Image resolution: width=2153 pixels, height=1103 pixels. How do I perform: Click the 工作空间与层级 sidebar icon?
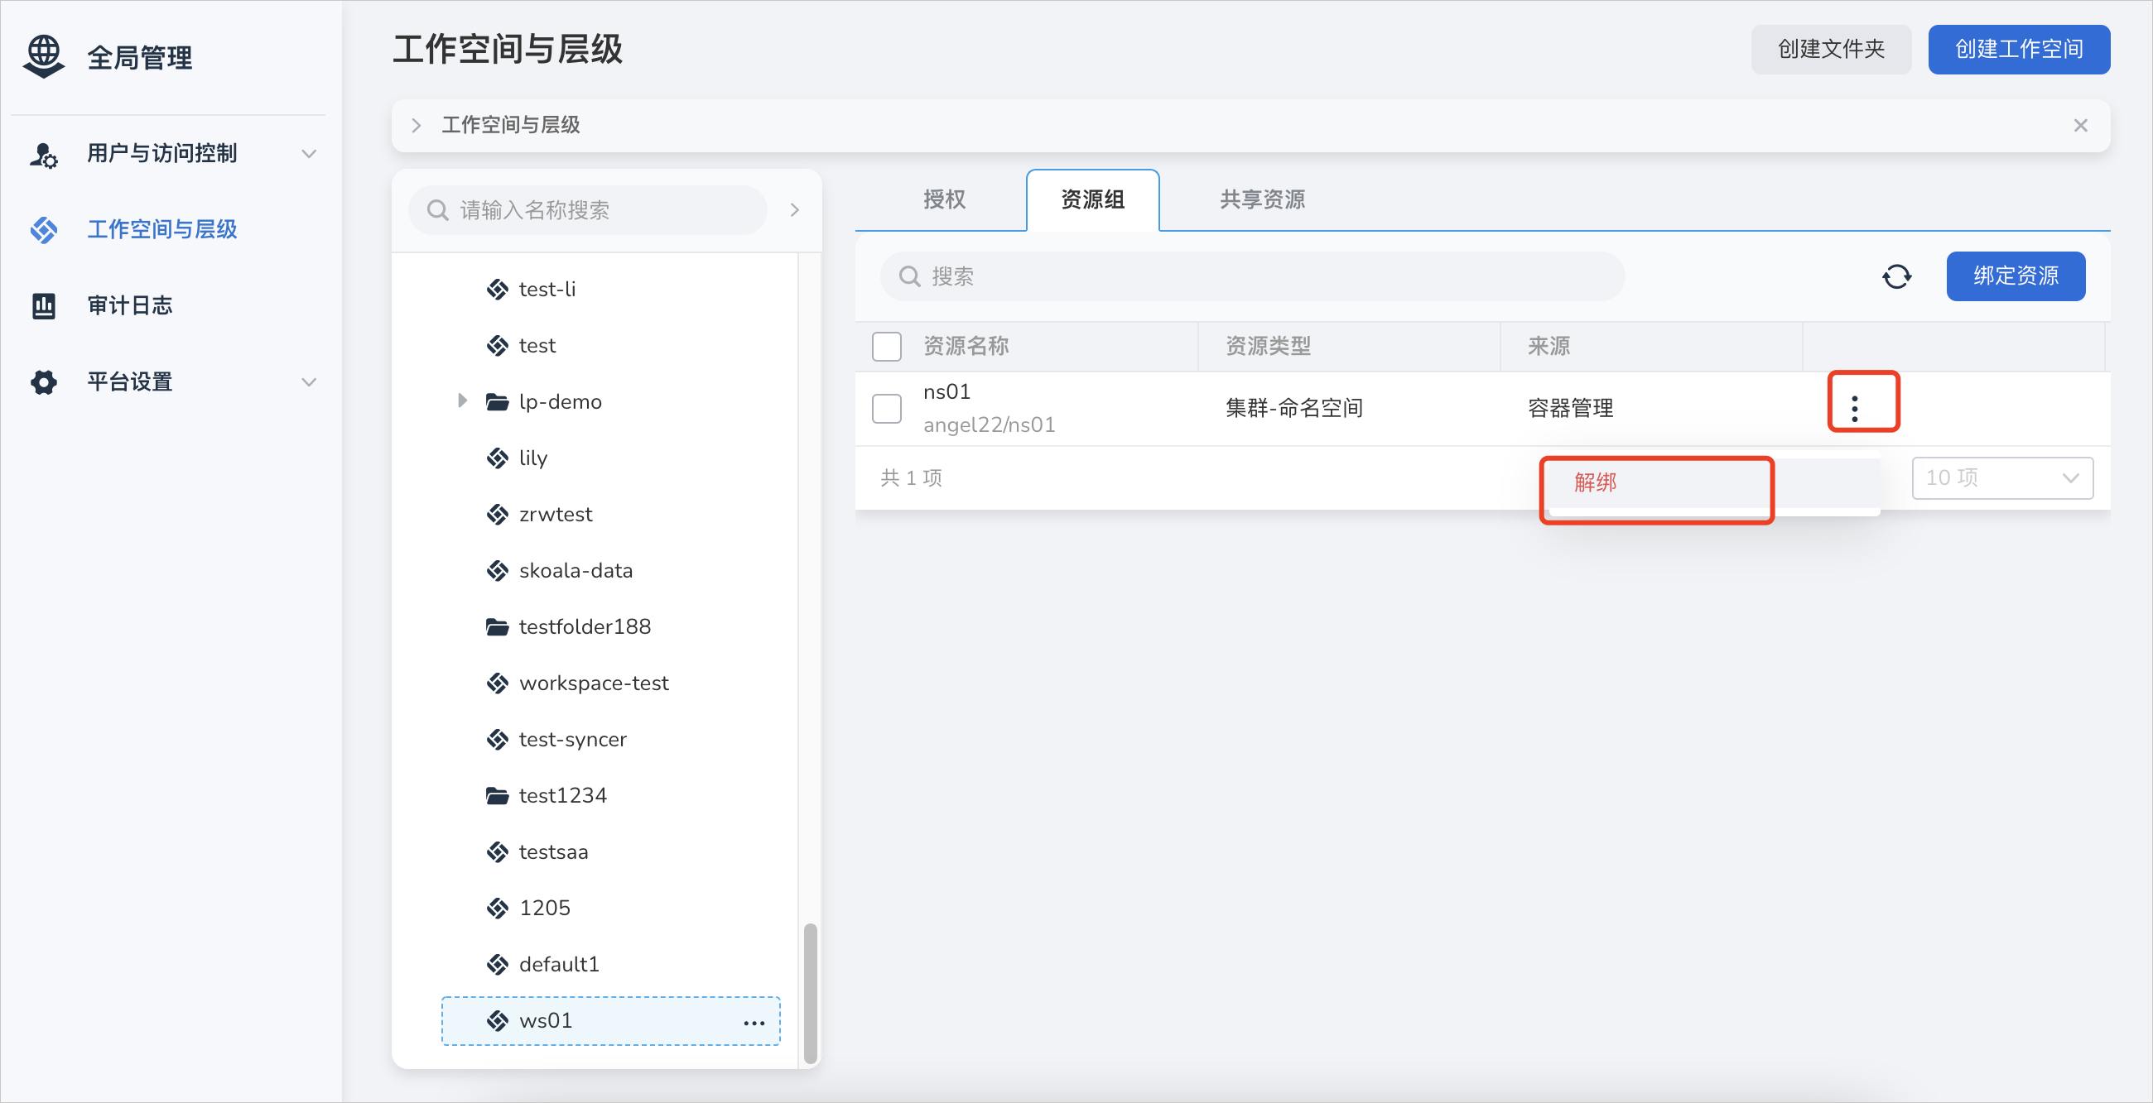pyautogui.click(x=43, y=229)
